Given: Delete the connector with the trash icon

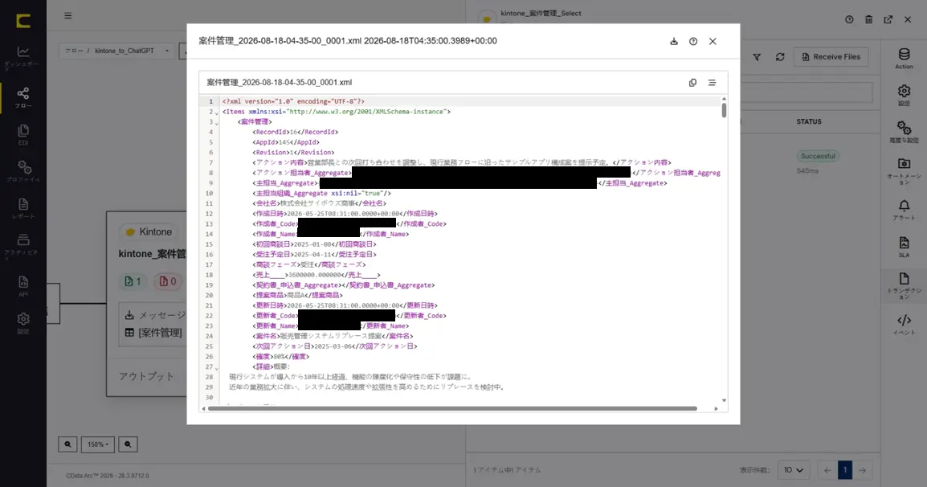Looking at the screenshot, I should click(x=868, y=19).
